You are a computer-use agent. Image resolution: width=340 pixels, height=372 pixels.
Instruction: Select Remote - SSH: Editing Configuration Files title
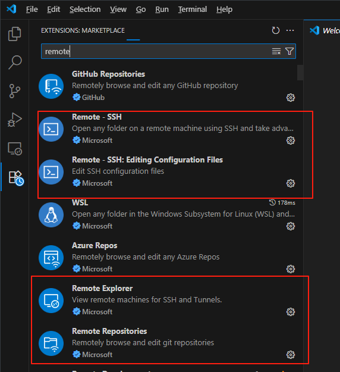pyautogui.click(x=147, y=160)
